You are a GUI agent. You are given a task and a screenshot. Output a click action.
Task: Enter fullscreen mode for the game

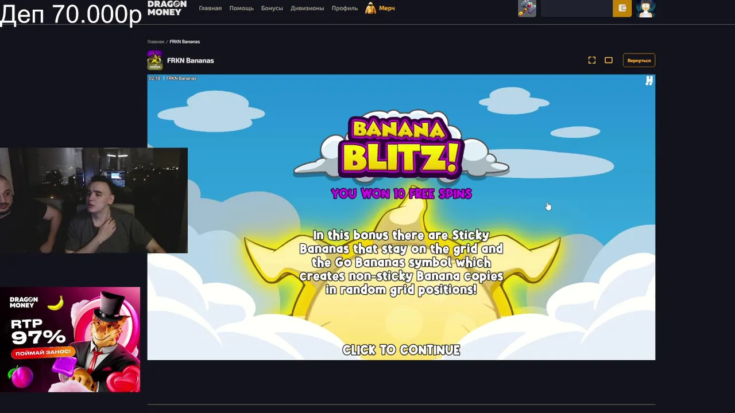(x=592, y=60)
